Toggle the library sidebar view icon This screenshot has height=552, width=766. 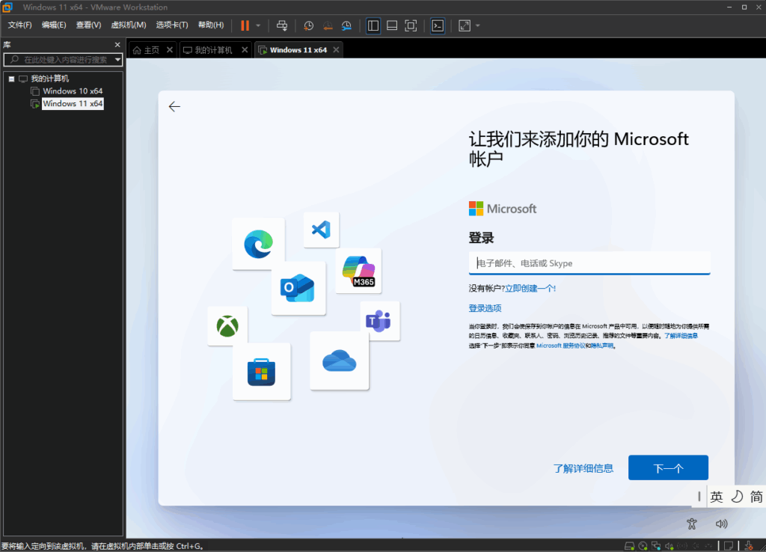coord(373,25)
